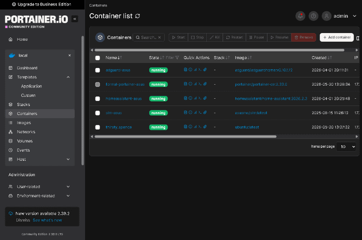The image size is (362, 240).
Task: View stats for formal-portainer-asus container
Action: coord(195,84)
